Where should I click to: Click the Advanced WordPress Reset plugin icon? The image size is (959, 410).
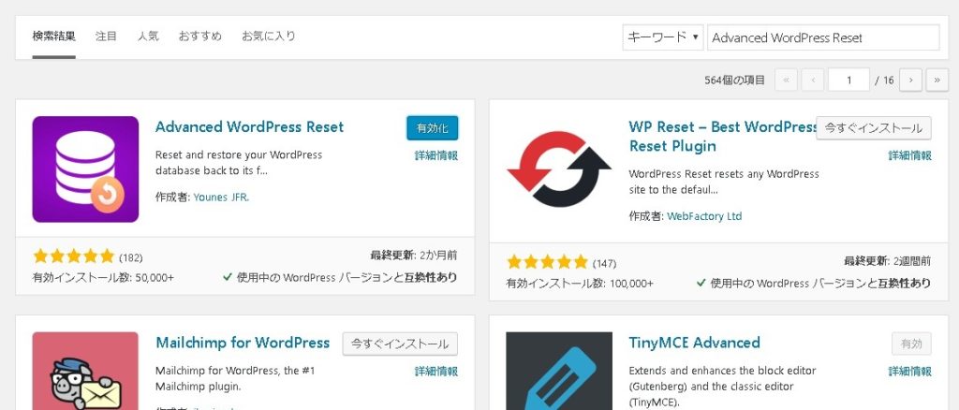tap(85, 169)
